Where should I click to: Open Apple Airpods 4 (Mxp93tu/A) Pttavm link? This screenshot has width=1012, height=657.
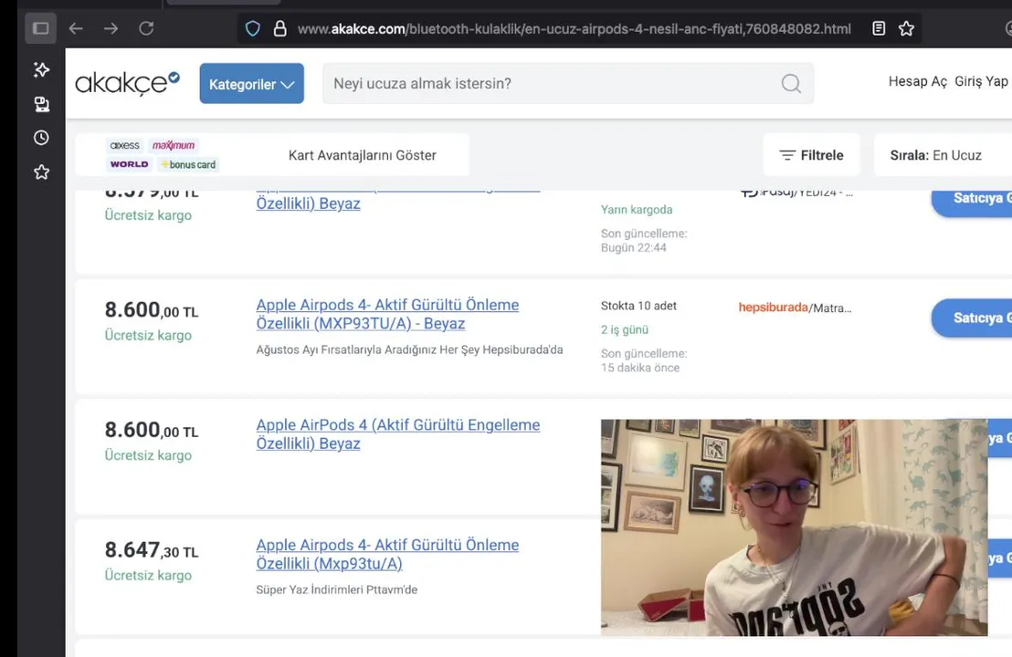coord(387,554)
